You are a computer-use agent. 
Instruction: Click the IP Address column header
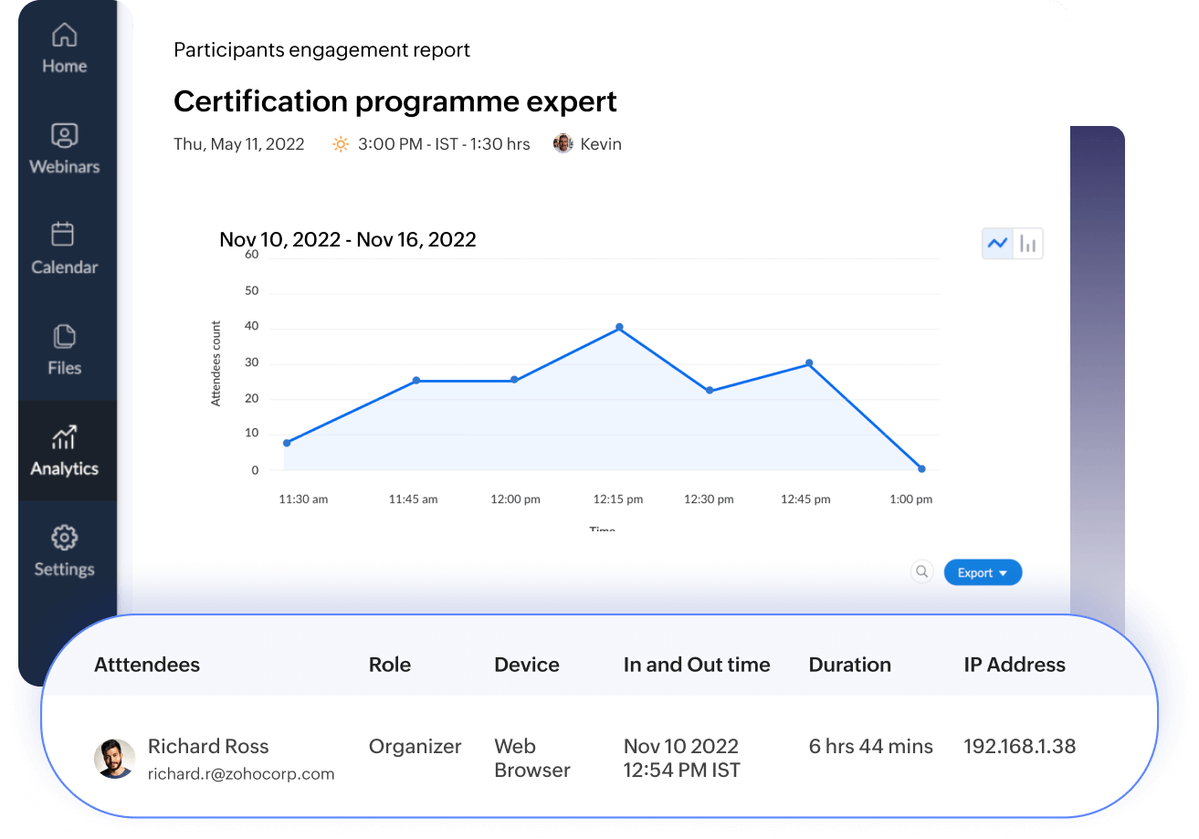pyautogui.click(x=1015, y=665)
